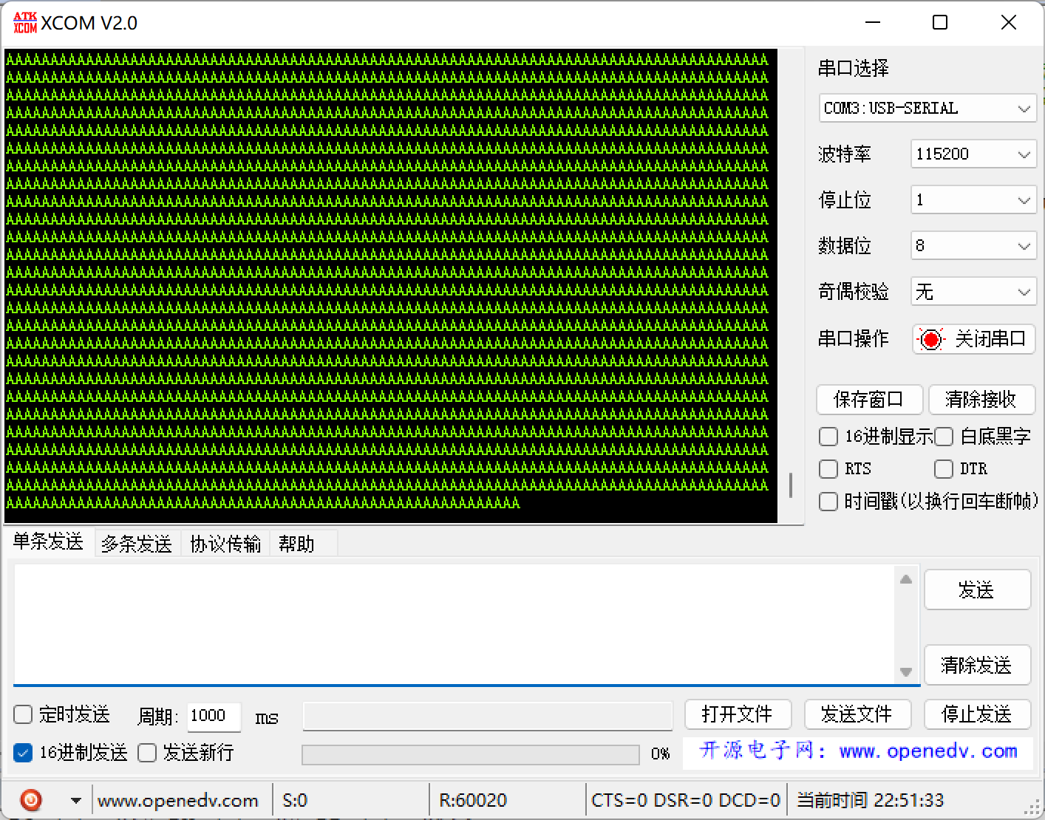The width and height of the screenshot is (1045, 820).
Task: Expand the dropdown arrow in the status bar
Action: (75, 800)
